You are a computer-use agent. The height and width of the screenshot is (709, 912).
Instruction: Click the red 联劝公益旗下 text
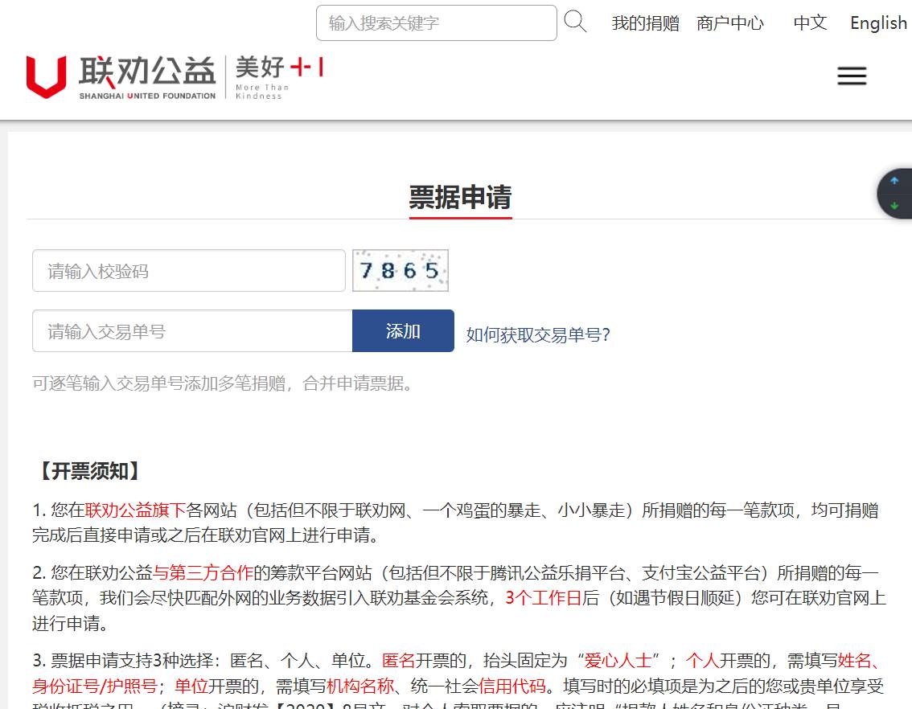click(135, 510)
